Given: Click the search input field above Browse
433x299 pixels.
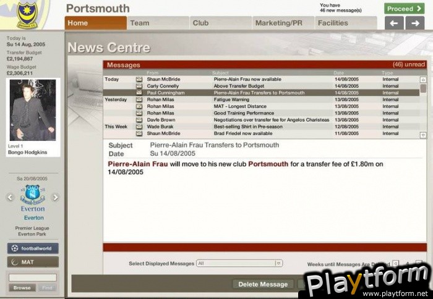Looking at the screenshot, I should [x=33, y=277].
